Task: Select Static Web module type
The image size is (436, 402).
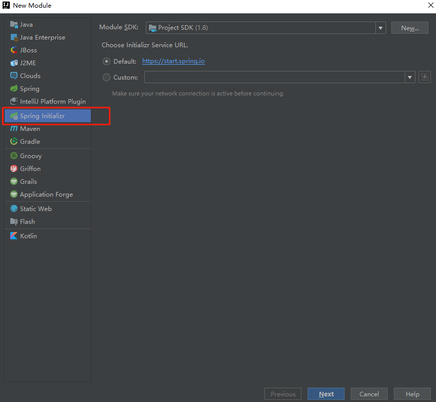Action: (x=48, y=208)
